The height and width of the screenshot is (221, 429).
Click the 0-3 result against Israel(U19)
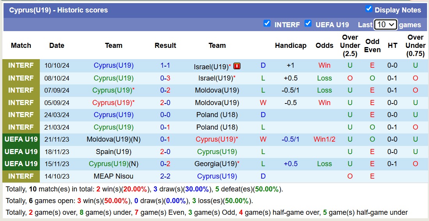165,78
